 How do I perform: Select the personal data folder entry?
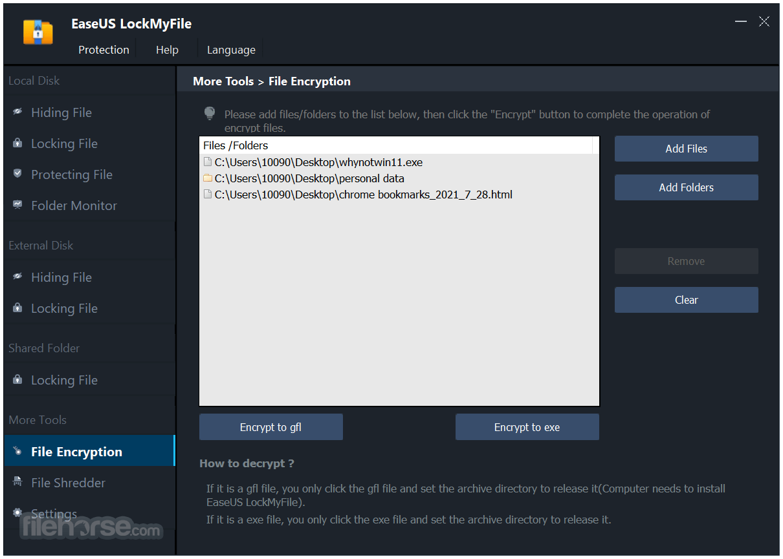[399, 178]
